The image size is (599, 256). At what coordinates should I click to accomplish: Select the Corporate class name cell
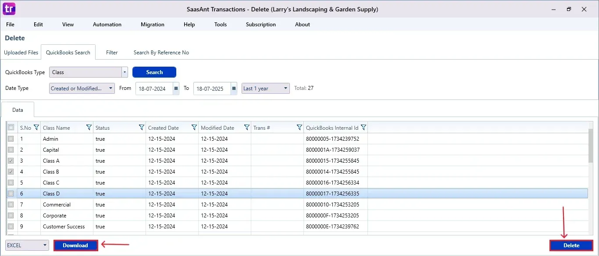coord(67,215)
